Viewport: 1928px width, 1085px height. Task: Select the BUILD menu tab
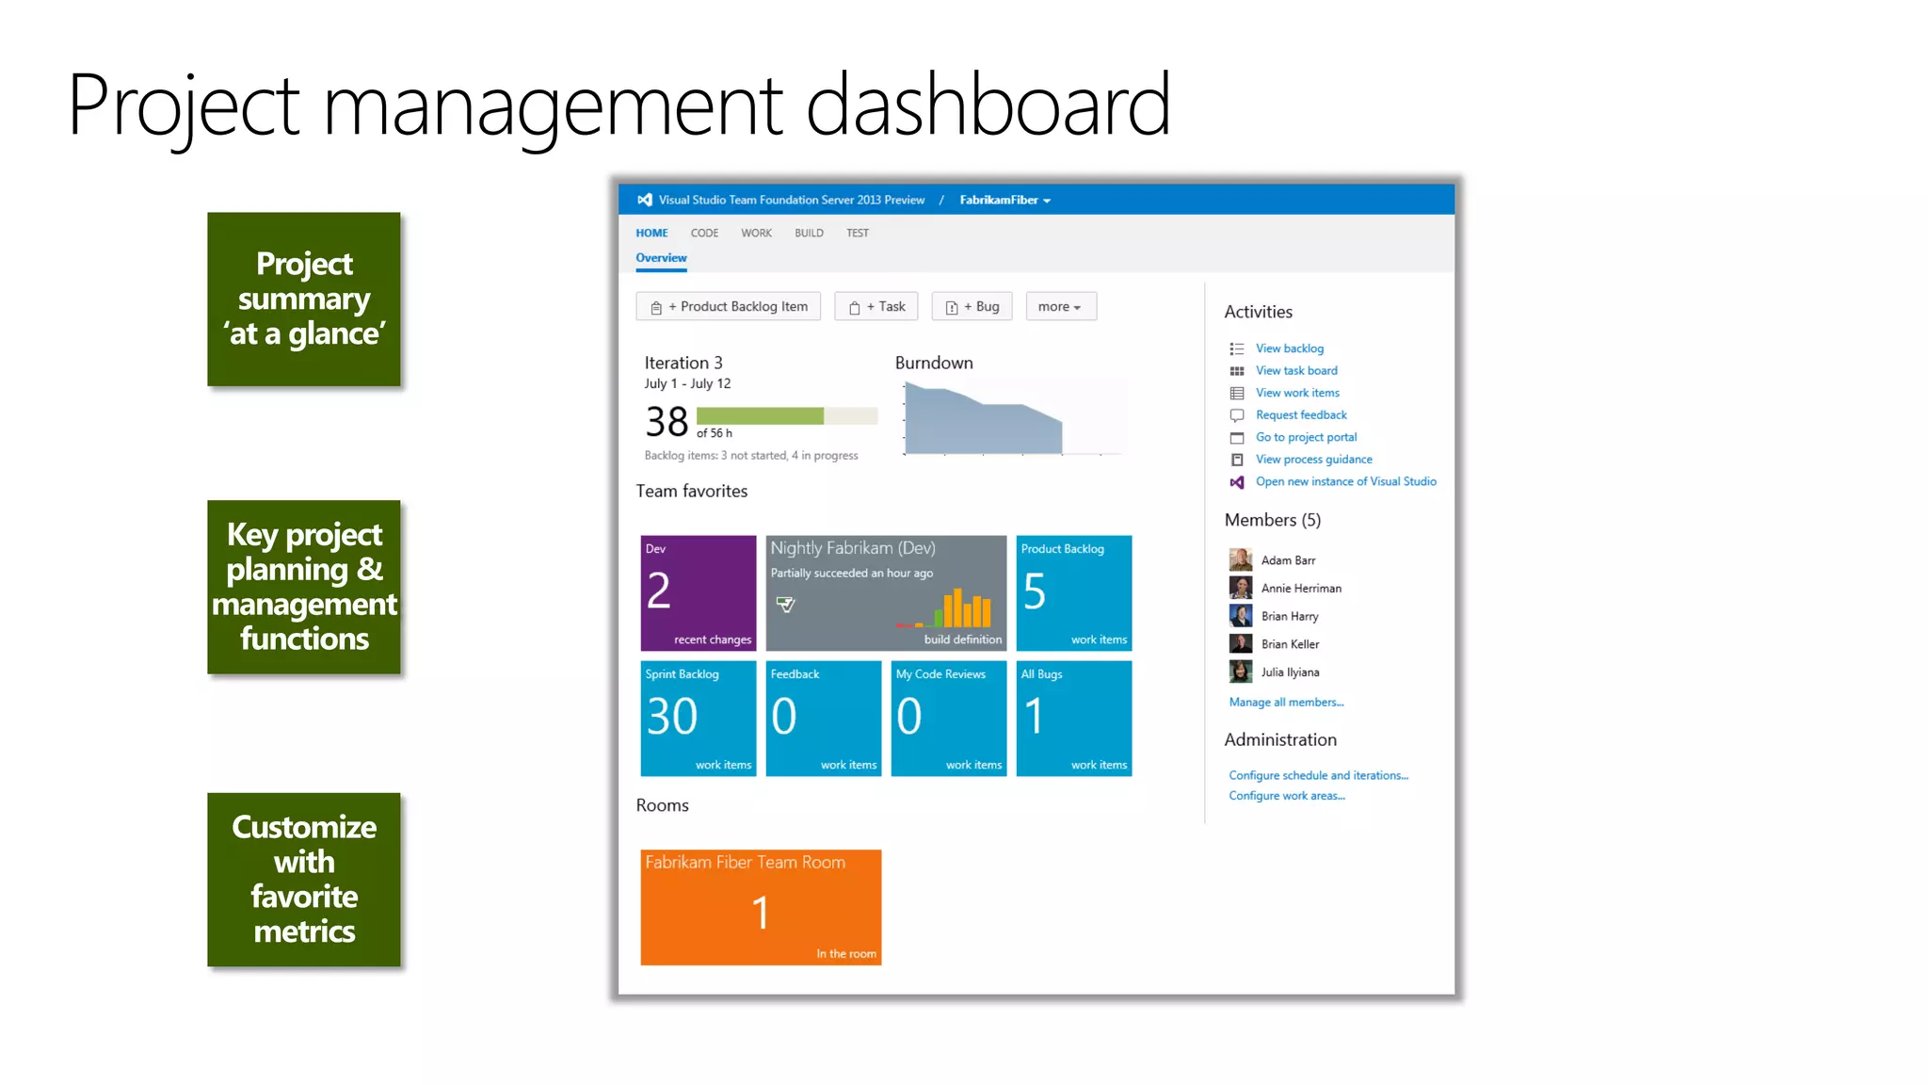809,234
